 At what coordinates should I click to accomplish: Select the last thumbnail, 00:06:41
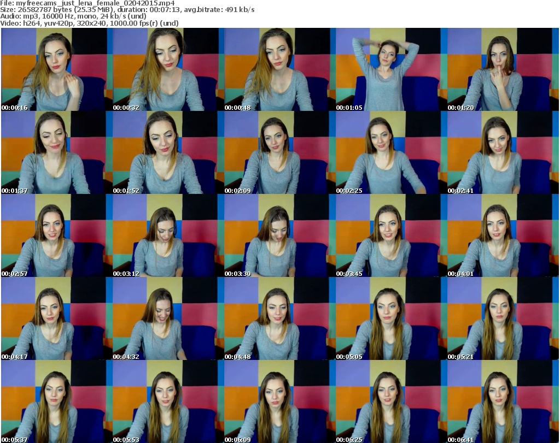pyautogui.click(x=503, y=401)
